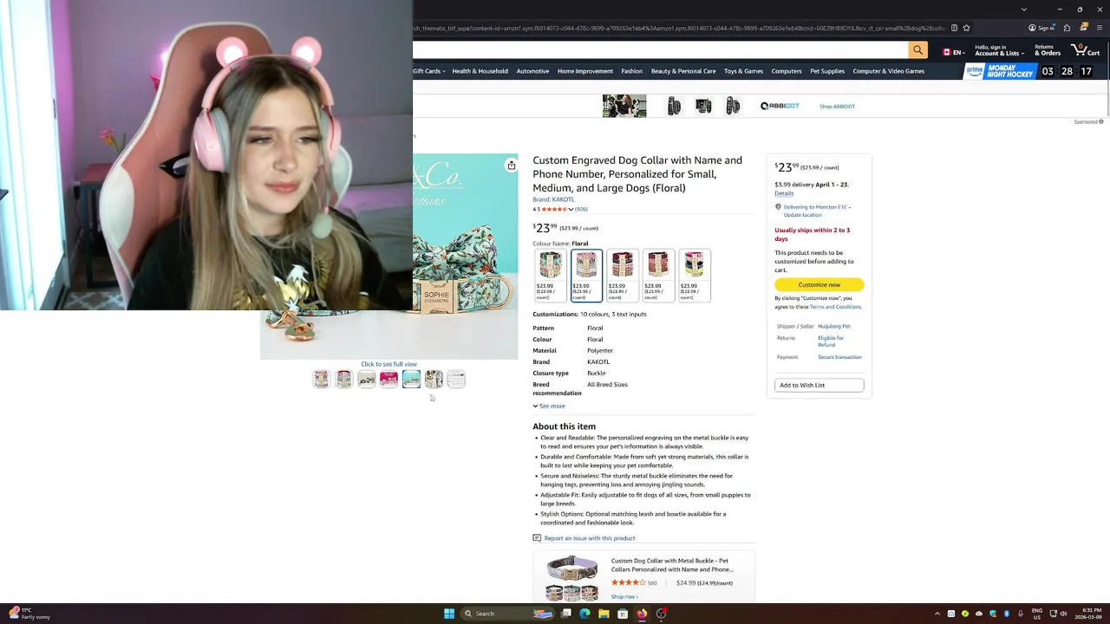Open Shop ABBIDOT sponsored link
The image size is (1110, 624).
coord(837,106)
